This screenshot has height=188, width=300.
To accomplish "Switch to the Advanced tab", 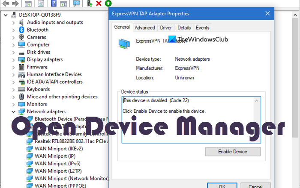I will 145,28.
